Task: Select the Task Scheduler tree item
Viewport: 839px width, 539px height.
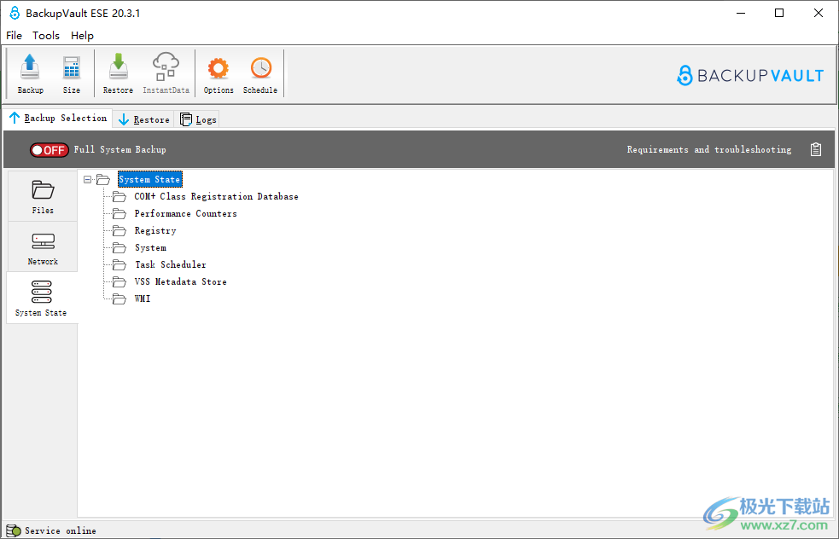Action: (170, 265)
